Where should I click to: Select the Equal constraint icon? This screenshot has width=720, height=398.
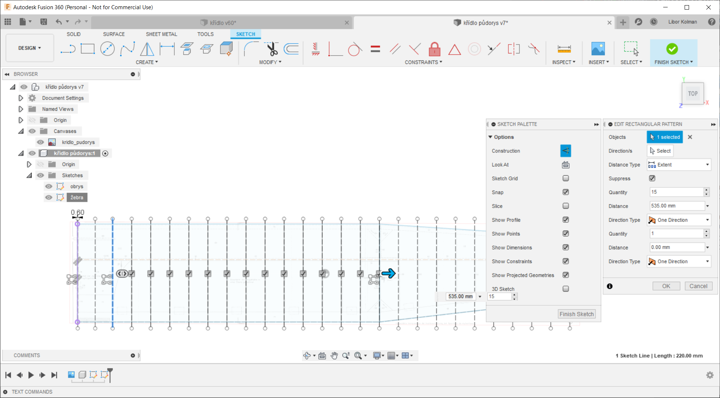pyautogui.click(x=375, y=49)
